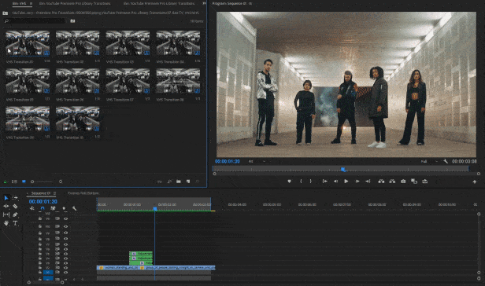The image size is (485, 286).
Task: Adjust the bin thumbnail zoom slider
Action: [x=43, y=181]
